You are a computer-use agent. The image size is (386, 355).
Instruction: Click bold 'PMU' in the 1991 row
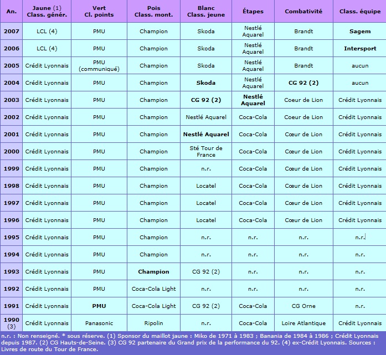(x=99, y=306)
